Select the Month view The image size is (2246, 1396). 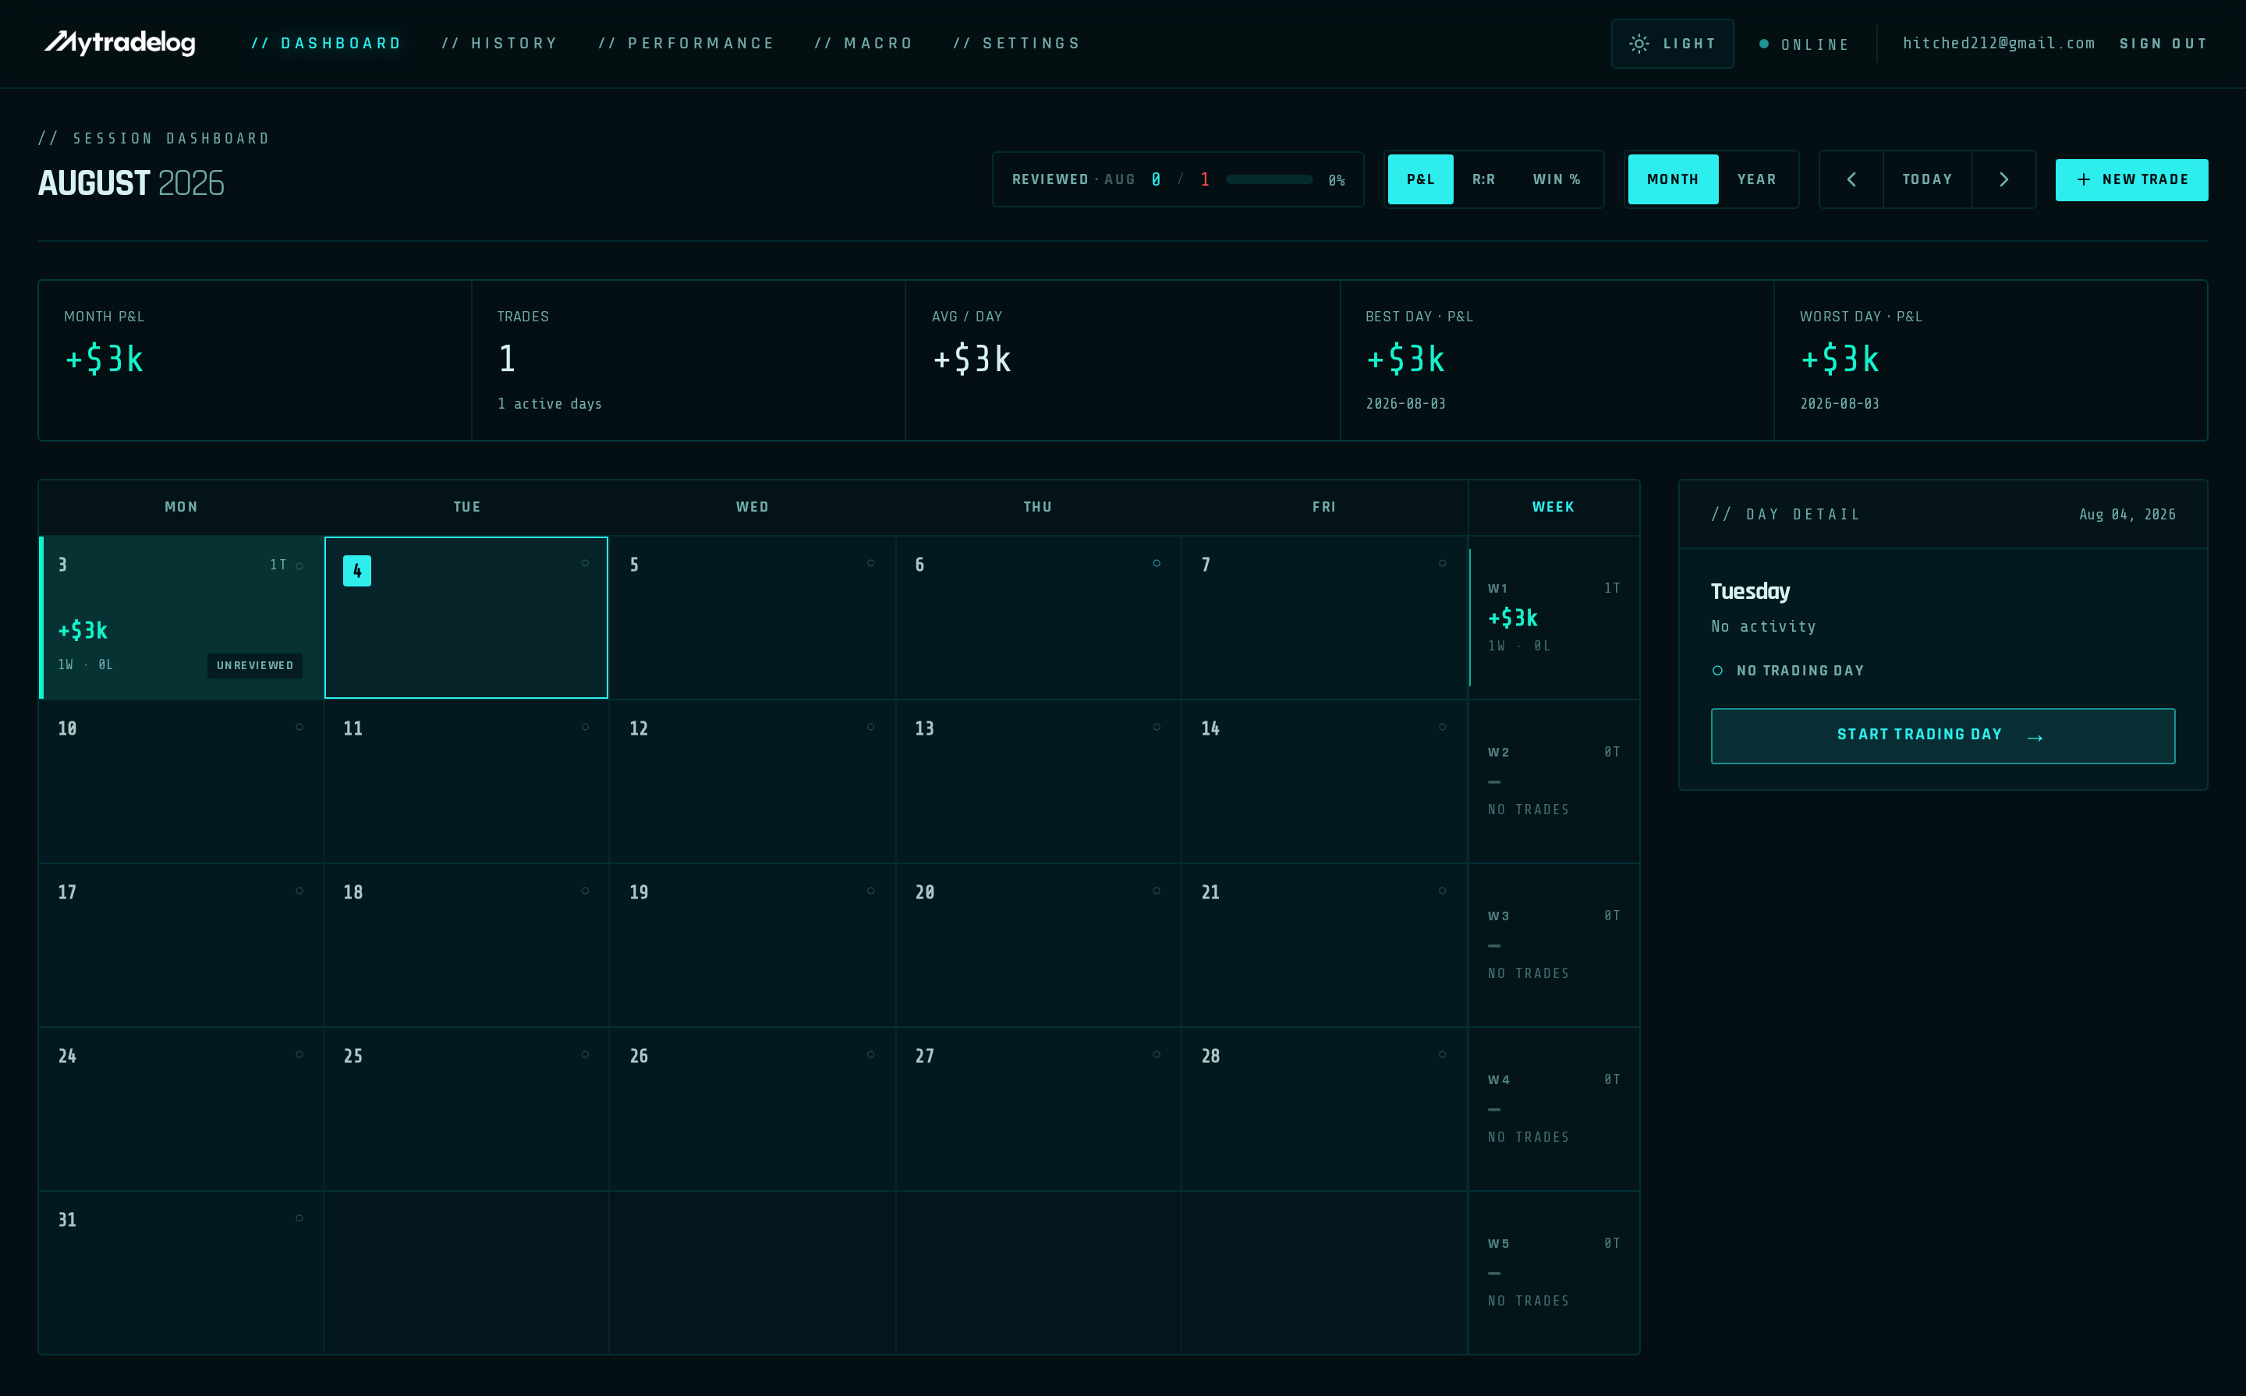(x=1673, y=179)
